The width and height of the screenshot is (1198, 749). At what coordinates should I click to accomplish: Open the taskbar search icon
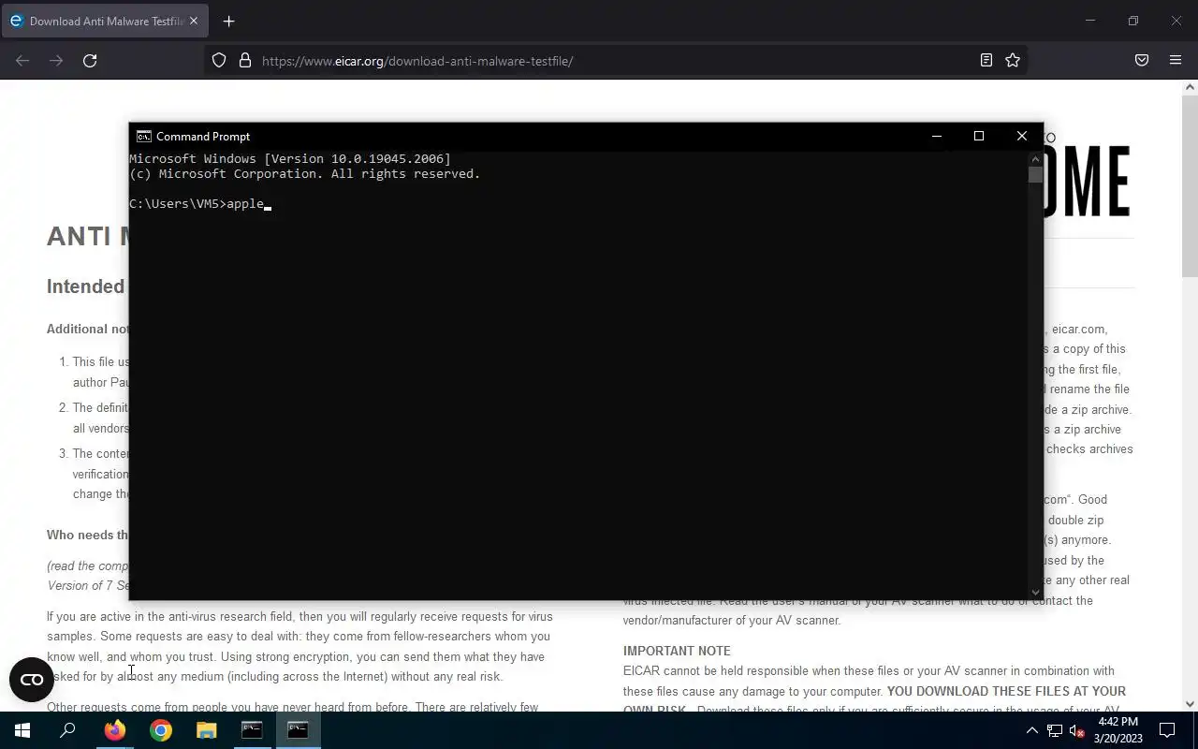tap(67, 730)
